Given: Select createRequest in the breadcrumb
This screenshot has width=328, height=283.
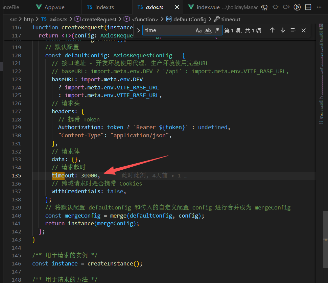Looking at the screenshot, I should click(99, 19).
